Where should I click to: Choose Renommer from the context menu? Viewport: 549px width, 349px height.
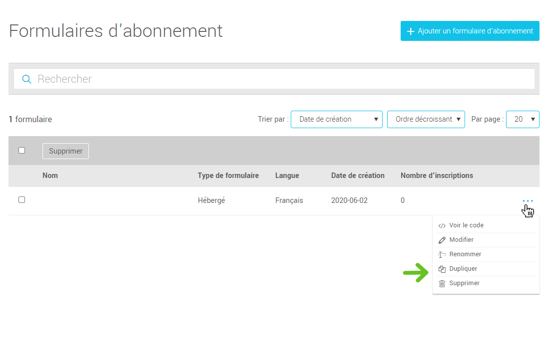point(465,254)
